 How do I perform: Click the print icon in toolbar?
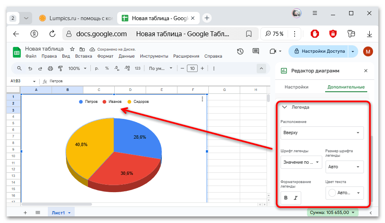click(50, 68)
